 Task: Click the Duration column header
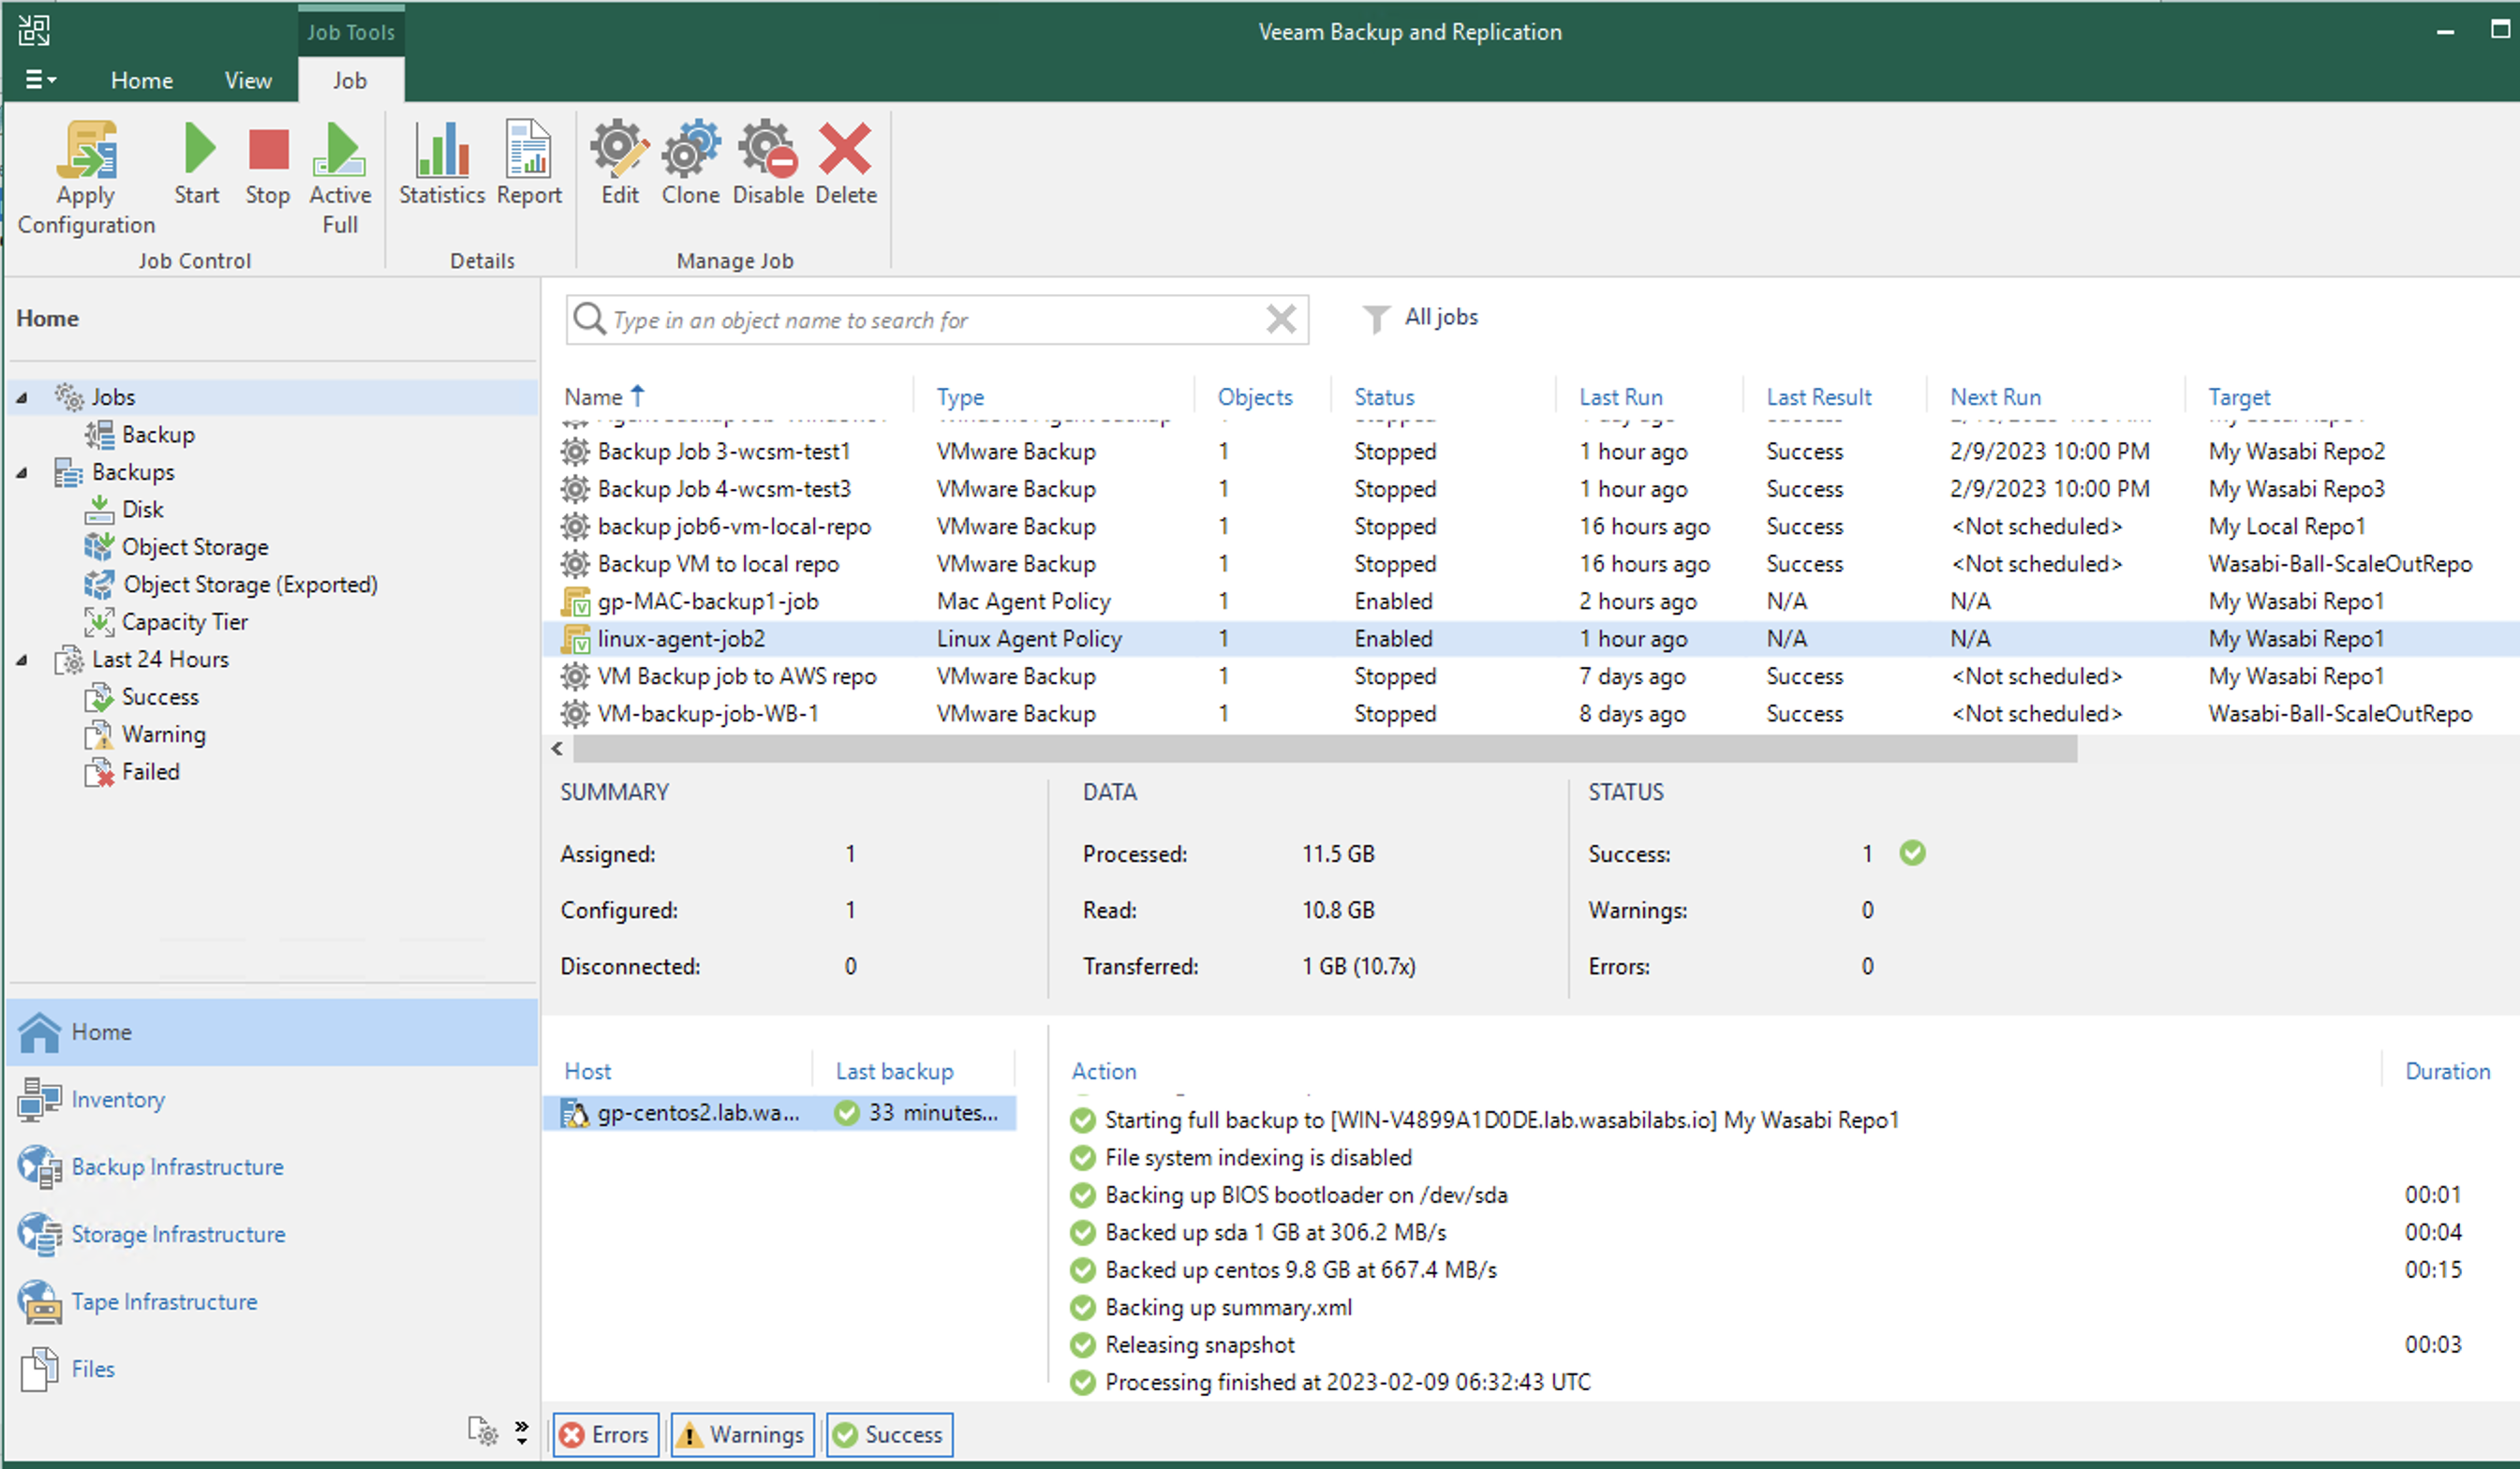click(2447, 1072)
